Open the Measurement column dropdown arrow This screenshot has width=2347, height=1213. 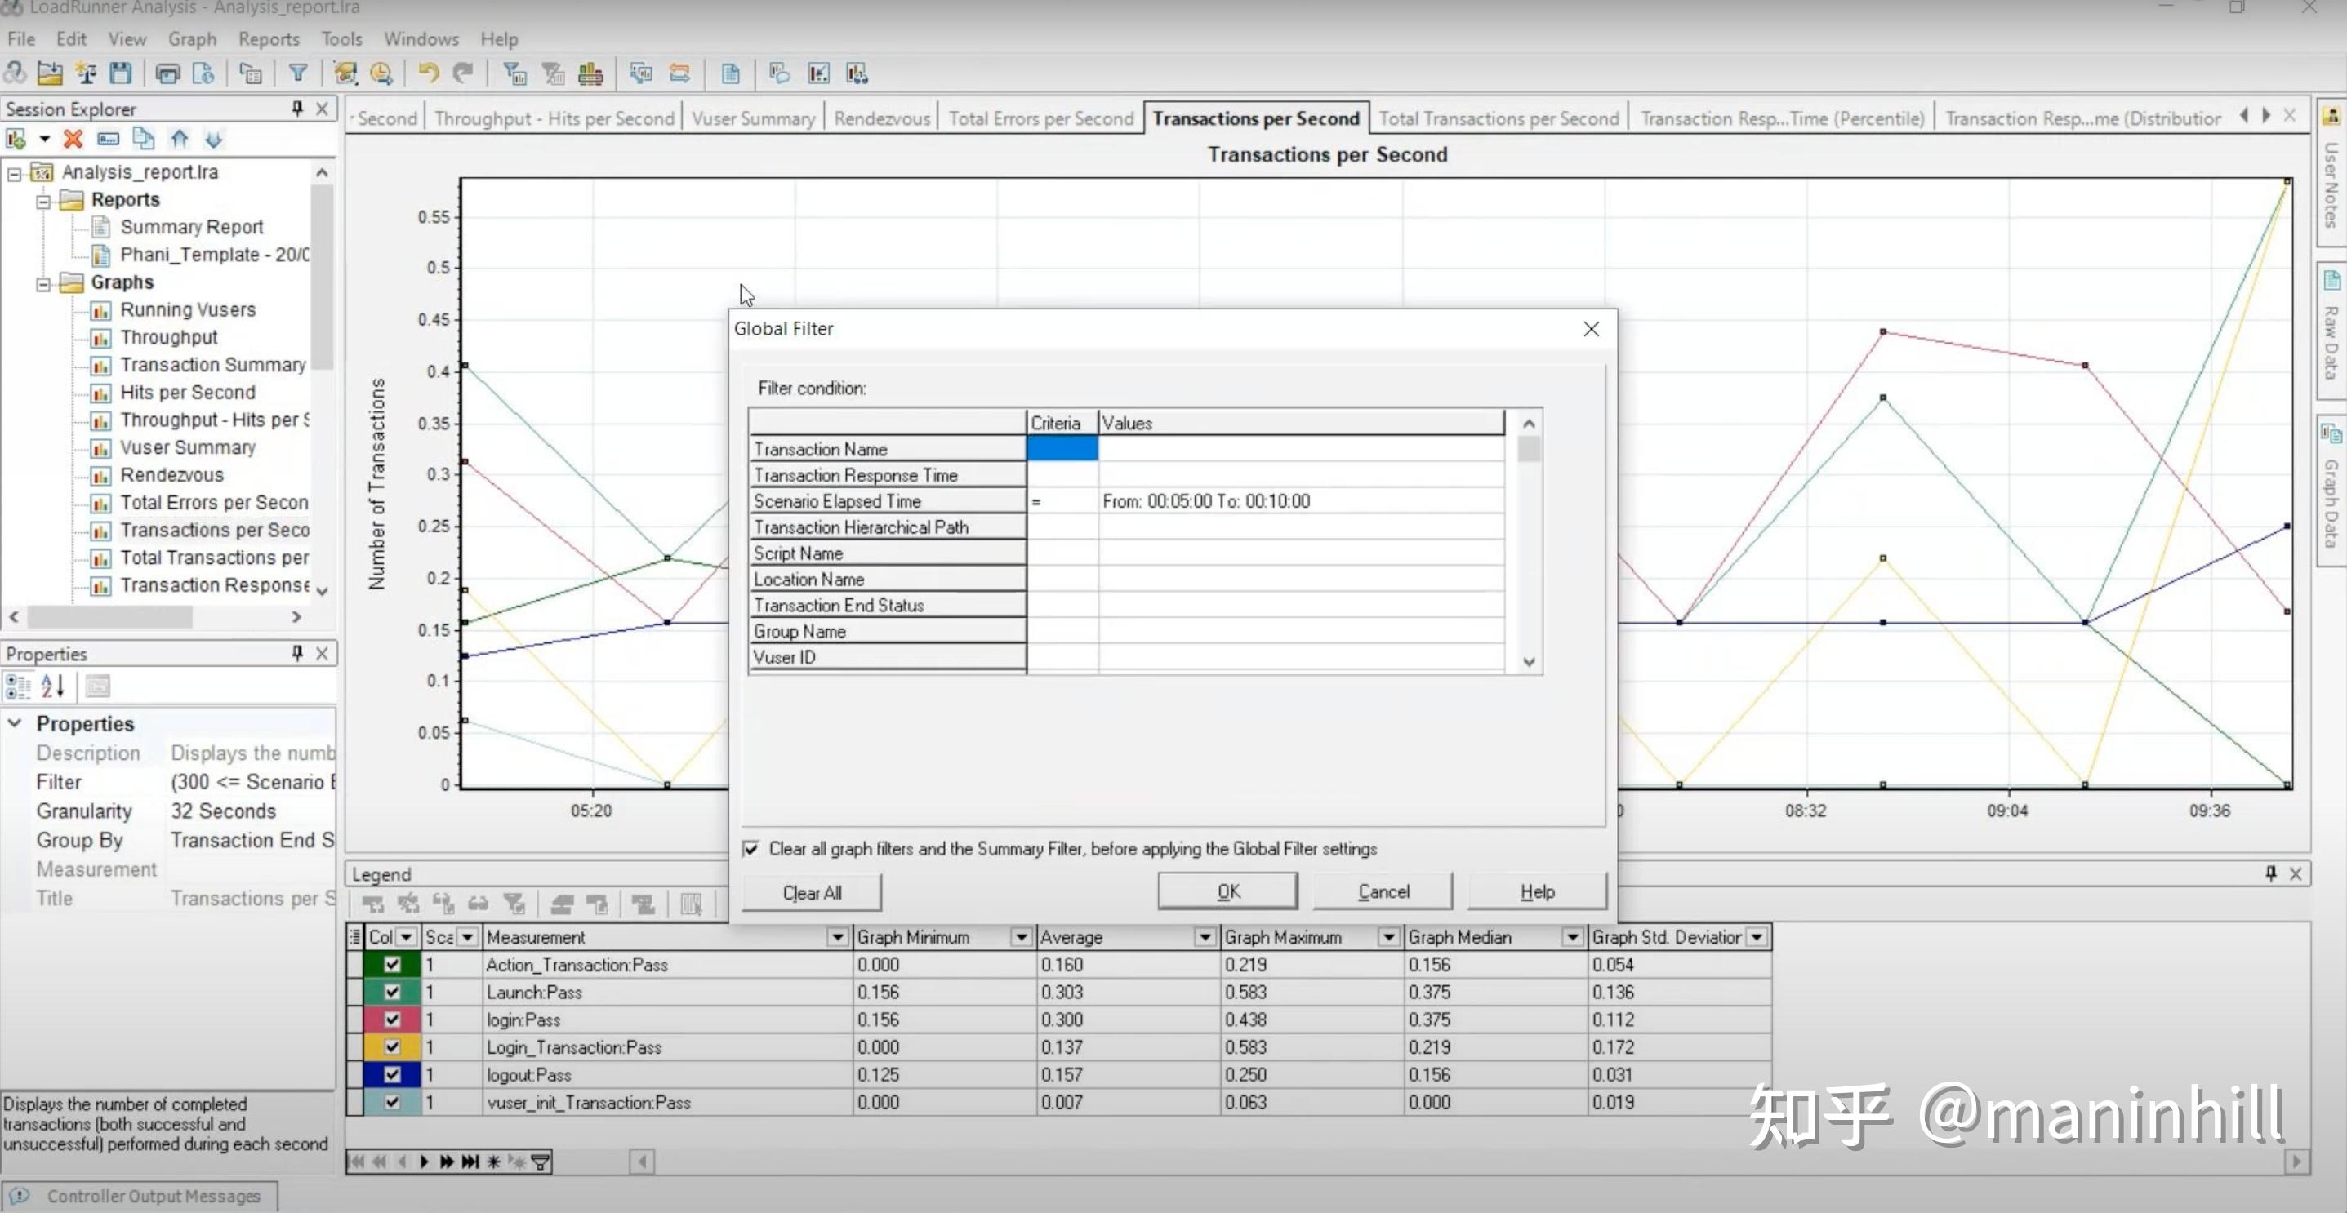coord(836,937)
